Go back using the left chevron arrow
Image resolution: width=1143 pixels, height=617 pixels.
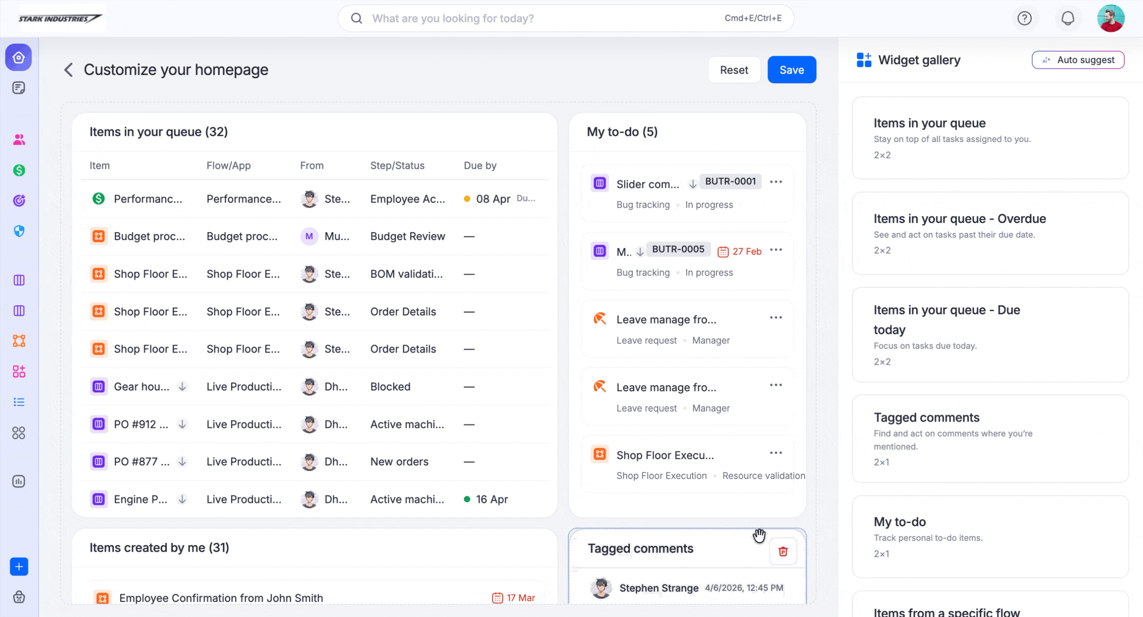click(68, 69)
